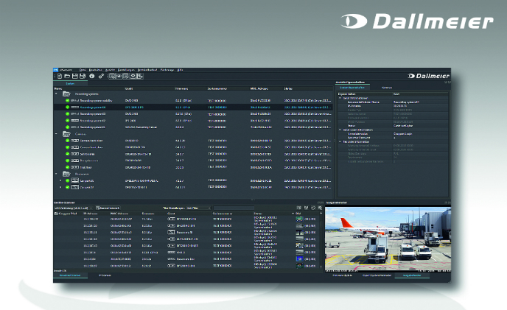Click green status dot of Recording system 02
The height and width of the screenshot is (310, 507).
[x=68, y=121]
